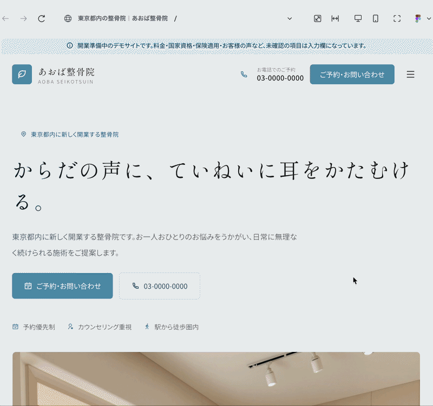Click the location pin icon

(23, 134)
